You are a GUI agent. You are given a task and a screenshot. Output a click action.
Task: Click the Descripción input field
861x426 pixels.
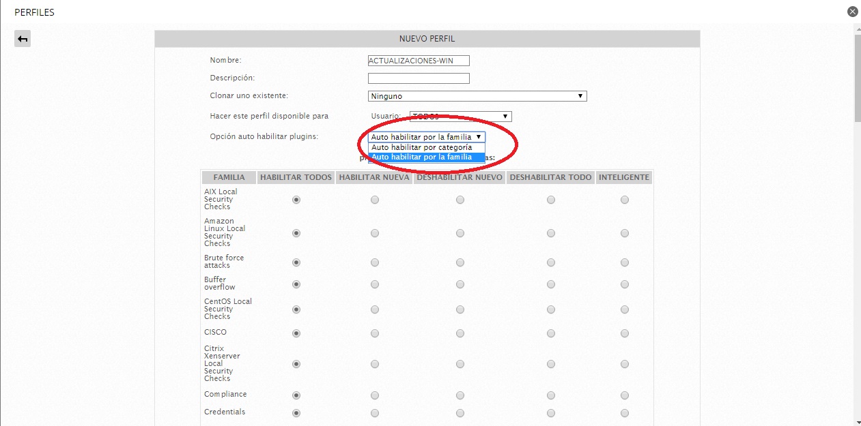point(419,78)
